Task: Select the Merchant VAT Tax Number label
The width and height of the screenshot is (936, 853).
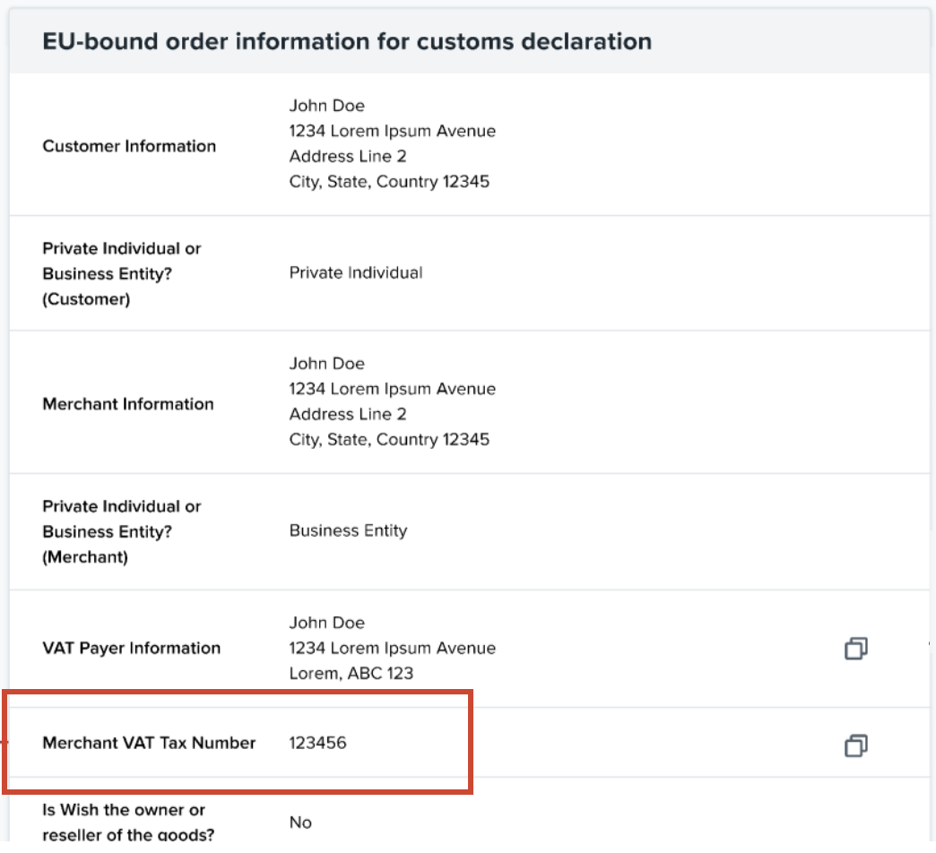Action: pos(149,743)
